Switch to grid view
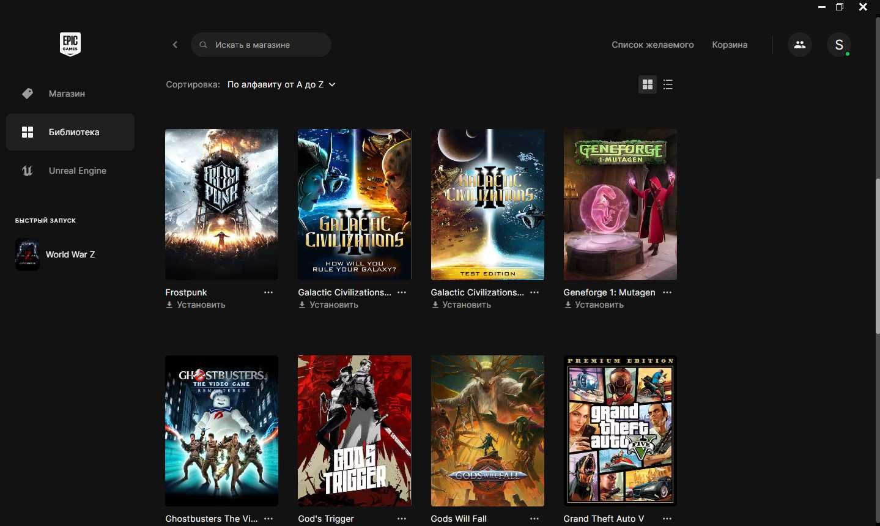 (x=648, y=84)
